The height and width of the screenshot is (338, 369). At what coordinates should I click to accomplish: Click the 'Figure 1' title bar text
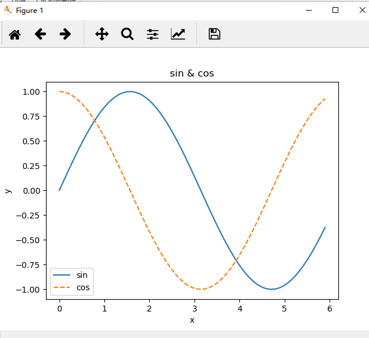click(x=29, y=11)
